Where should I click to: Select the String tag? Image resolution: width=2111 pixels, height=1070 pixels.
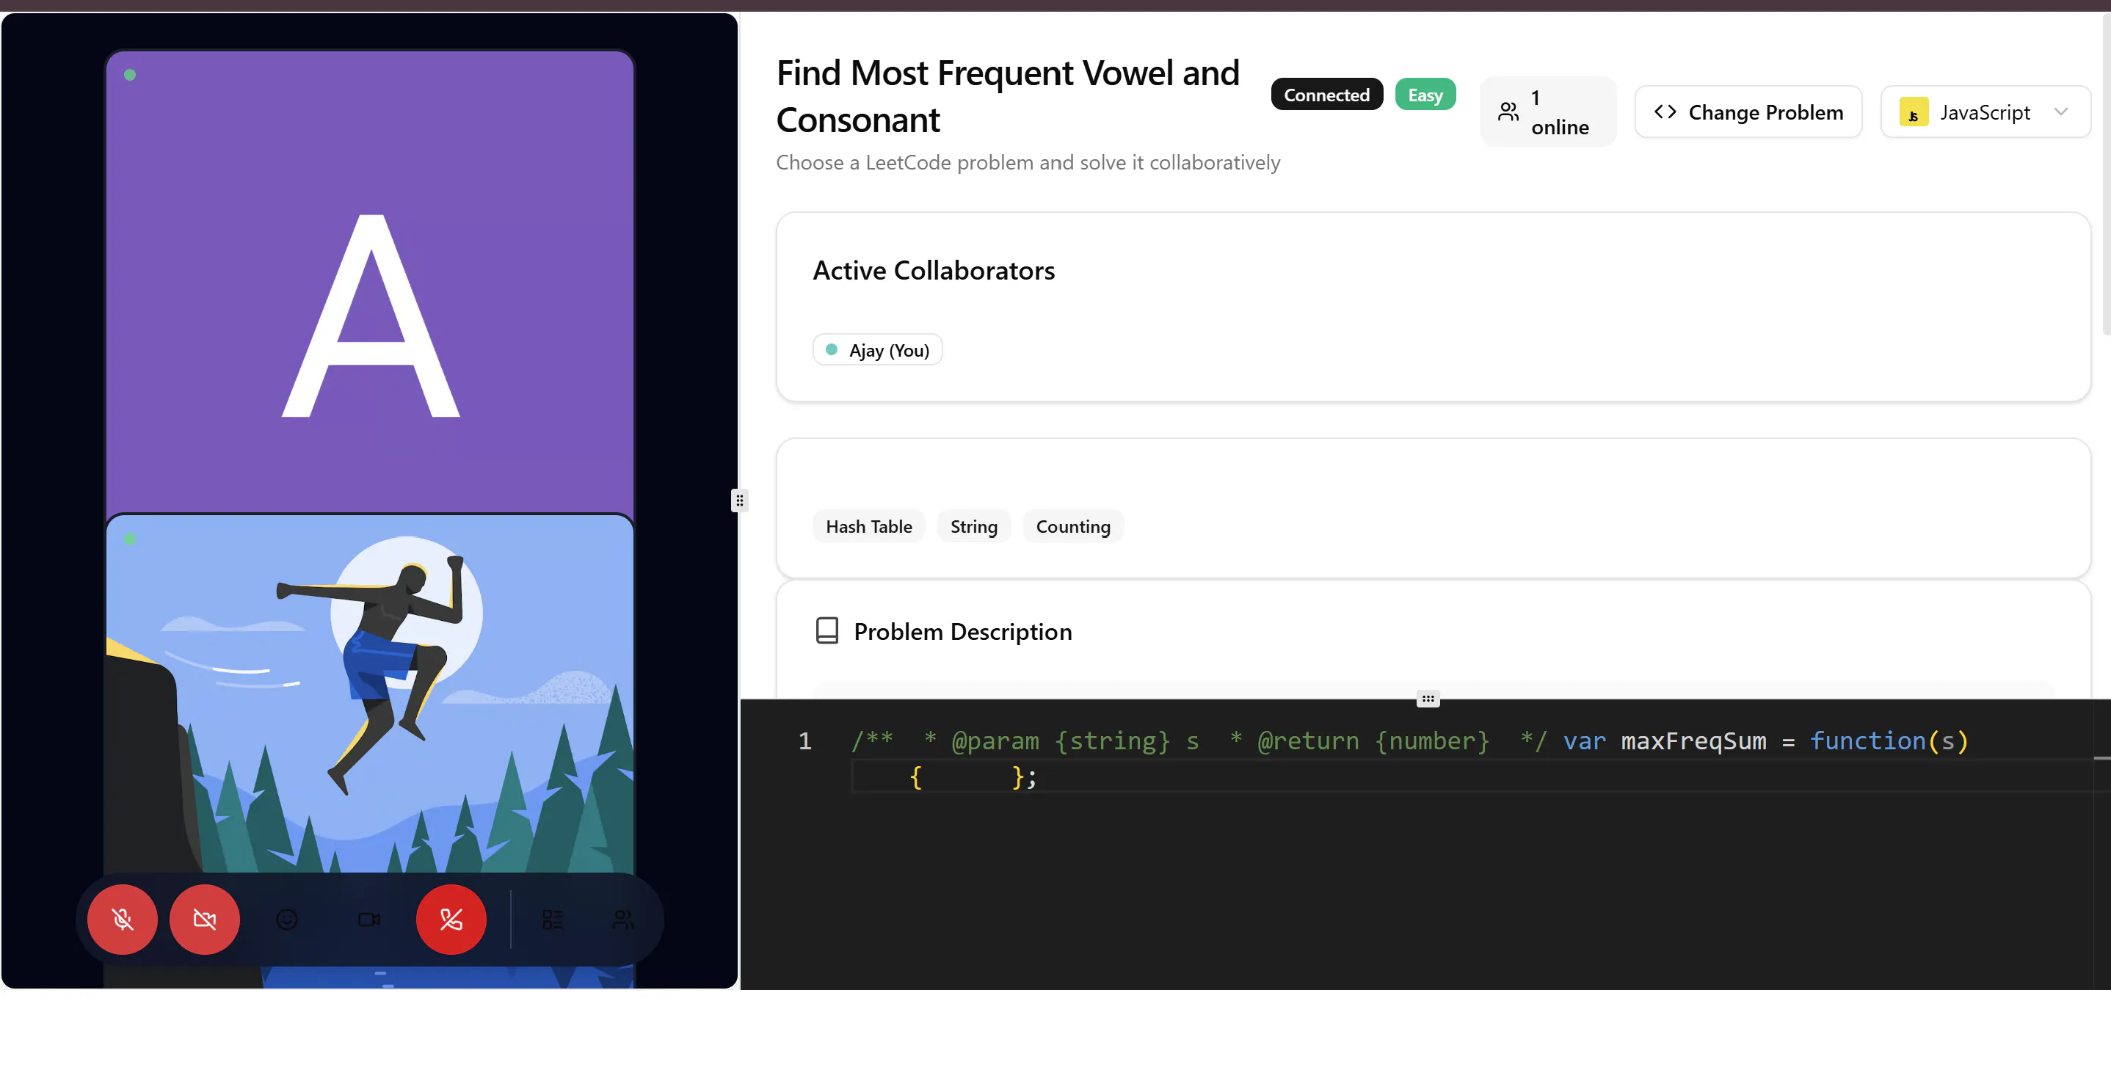click(x=973, y=527)
